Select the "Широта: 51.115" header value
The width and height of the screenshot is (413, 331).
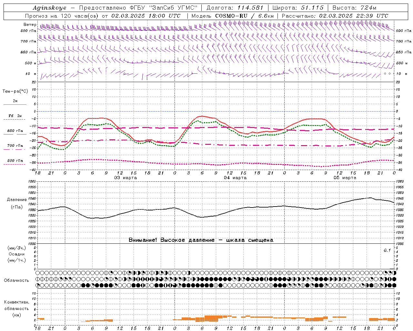298,8
